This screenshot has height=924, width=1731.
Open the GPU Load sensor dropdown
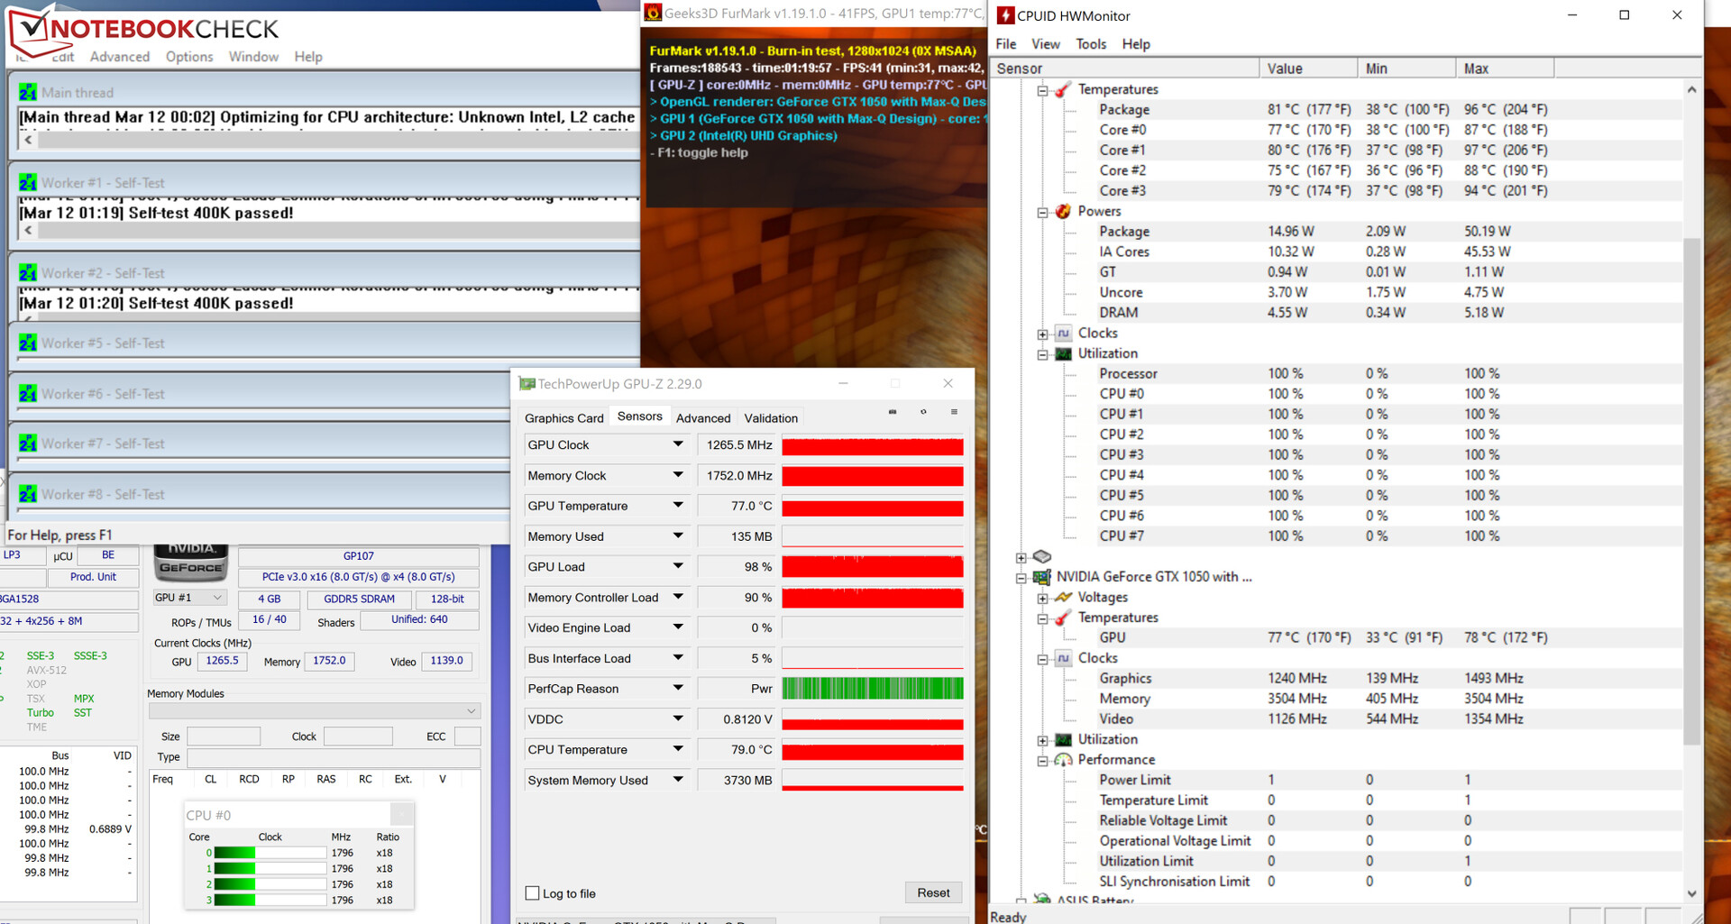click(678, 566)
